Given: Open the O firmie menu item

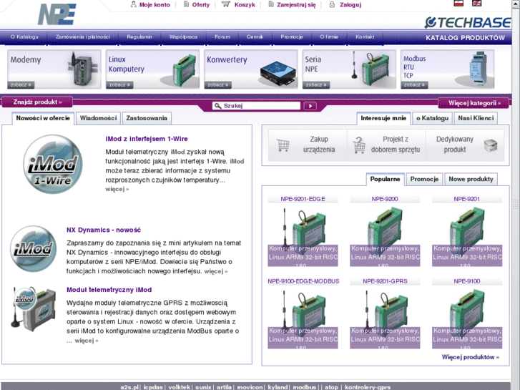Looking at the screenshot, I should [x=329, y=36].
